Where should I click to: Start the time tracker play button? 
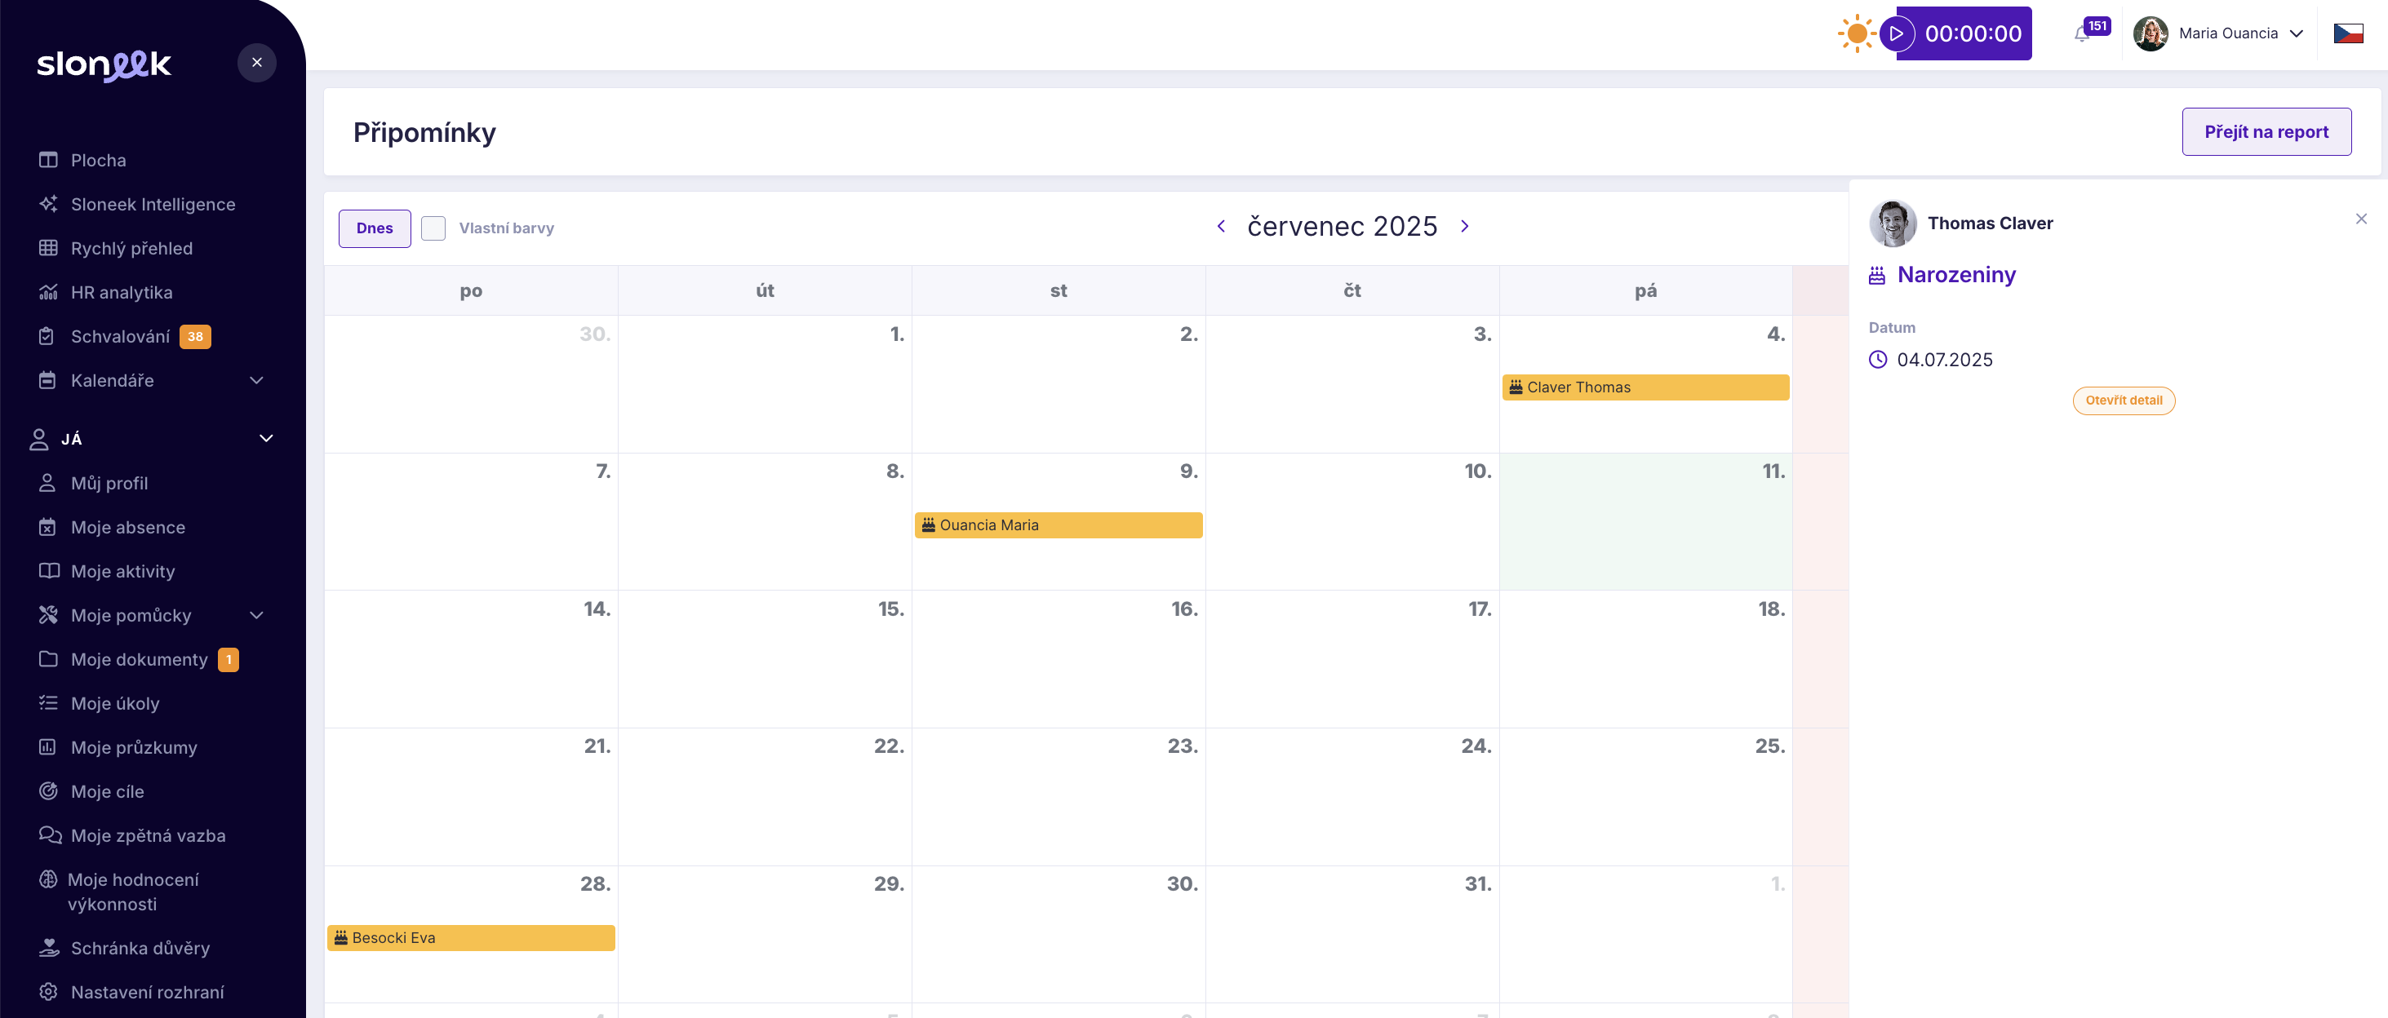[1897, 34]
